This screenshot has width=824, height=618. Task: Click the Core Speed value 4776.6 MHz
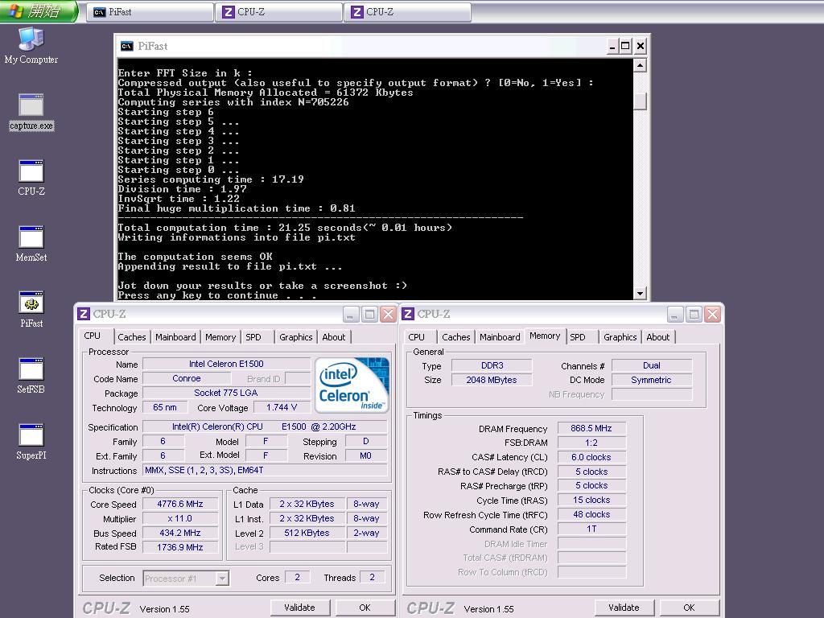point(180,504)
